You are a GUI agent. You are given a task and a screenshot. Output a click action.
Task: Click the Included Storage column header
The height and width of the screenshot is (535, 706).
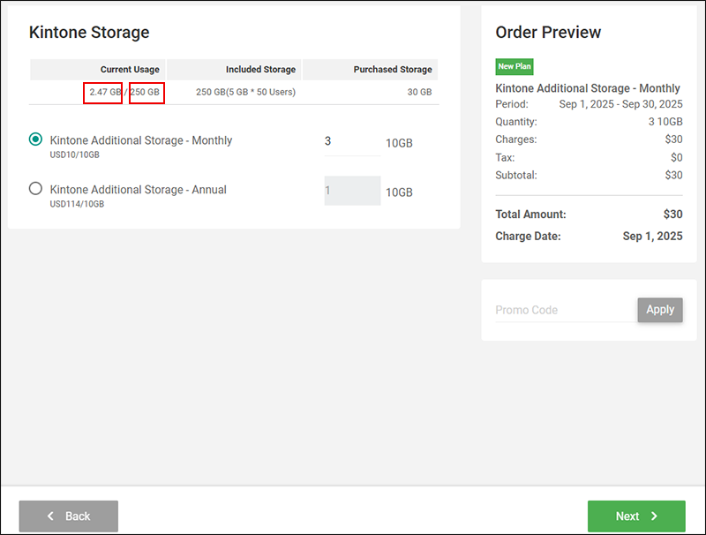261,70
